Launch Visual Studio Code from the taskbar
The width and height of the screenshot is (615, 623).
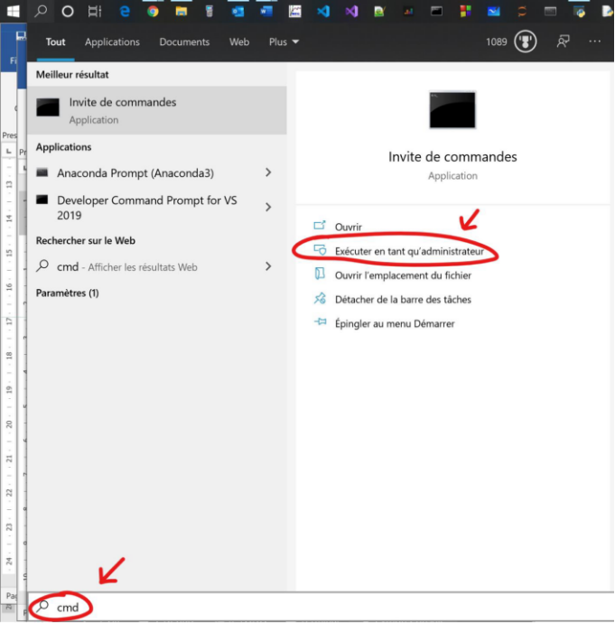point(323,12)
